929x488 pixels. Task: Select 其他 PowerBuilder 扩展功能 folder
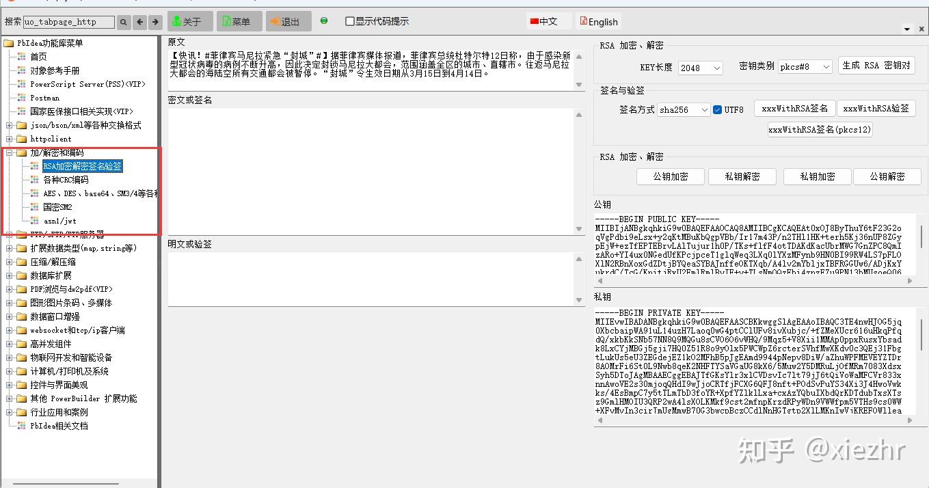pyautogui.click(x=83, y=398)
